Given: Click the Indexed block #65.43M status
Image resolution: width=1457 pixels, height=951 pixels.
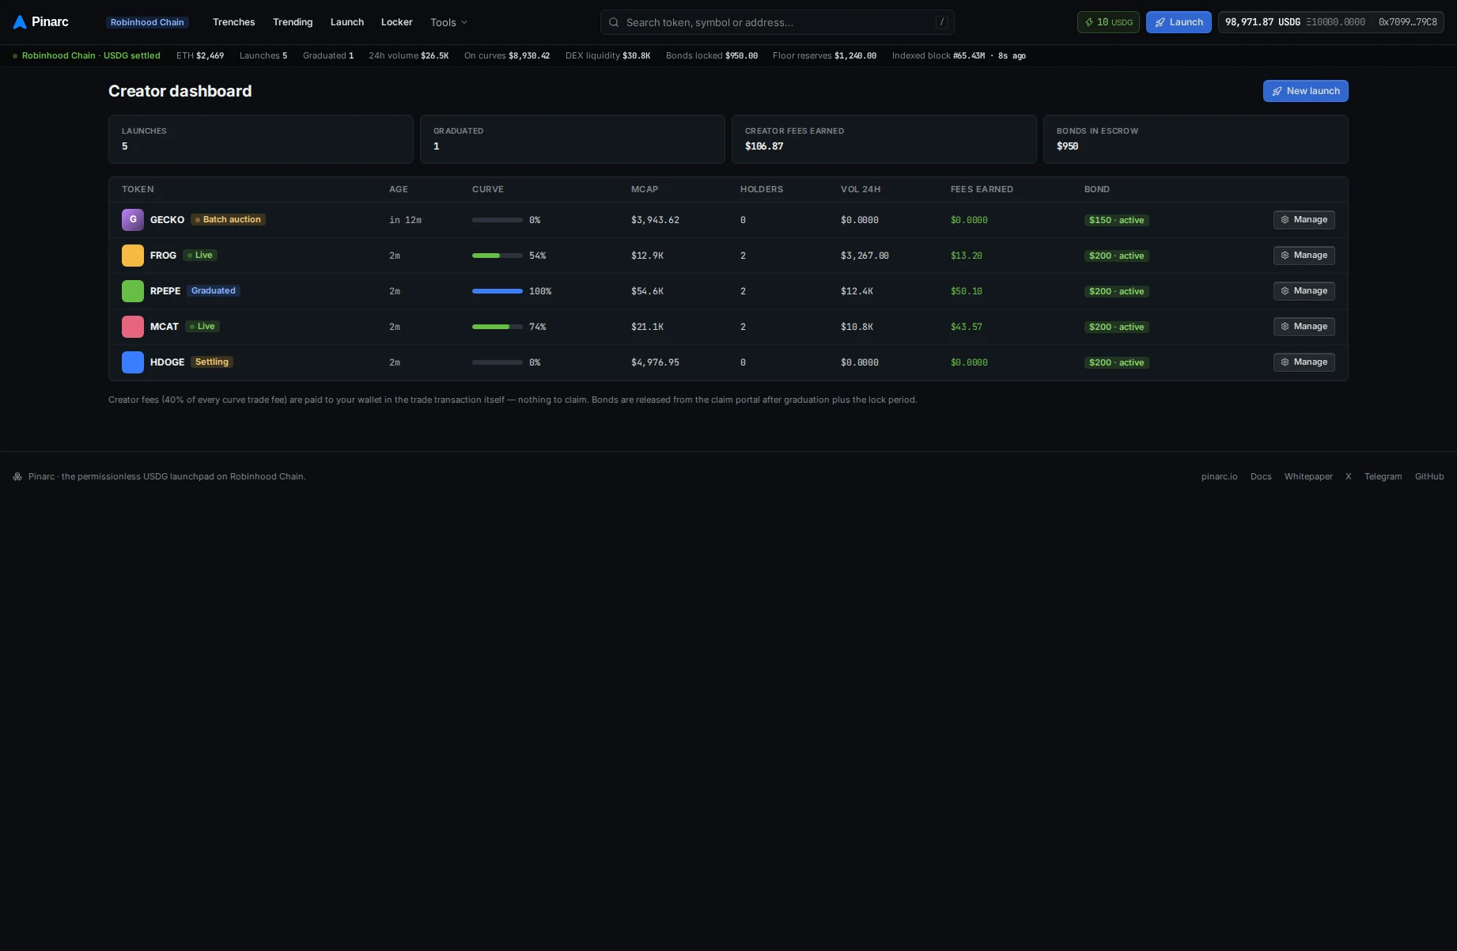Looking at the screenshot, I should point(959,56).
